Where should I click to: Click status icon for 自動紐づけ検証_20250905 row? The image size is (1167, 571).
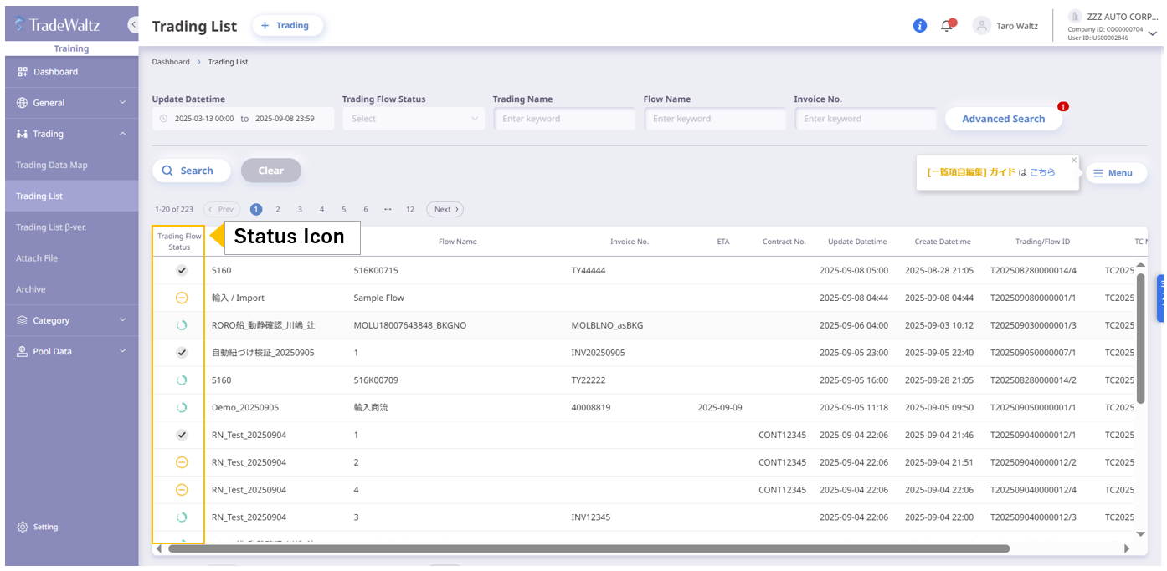(x=182, y=353)
